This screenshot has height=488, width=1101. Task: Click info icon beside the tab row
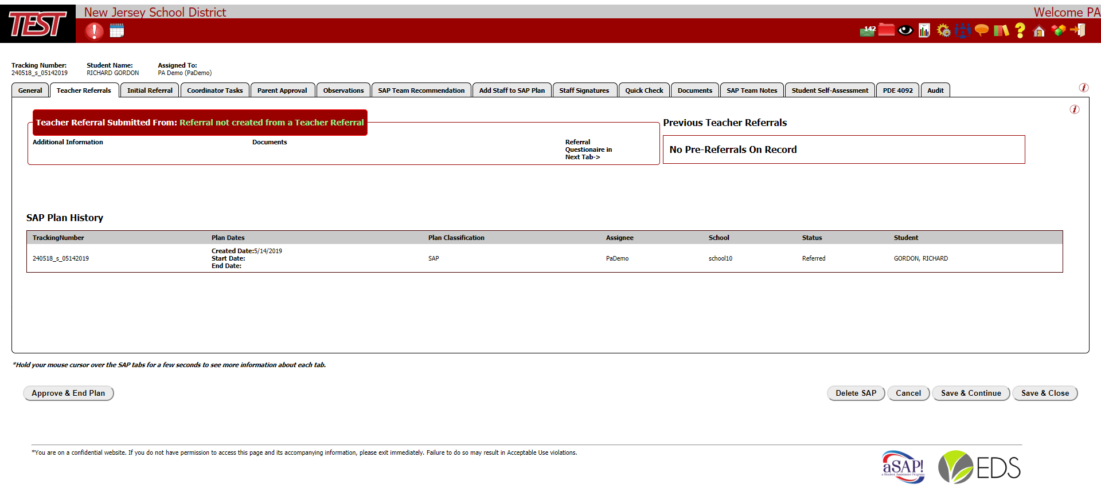tap(1084, 88)
